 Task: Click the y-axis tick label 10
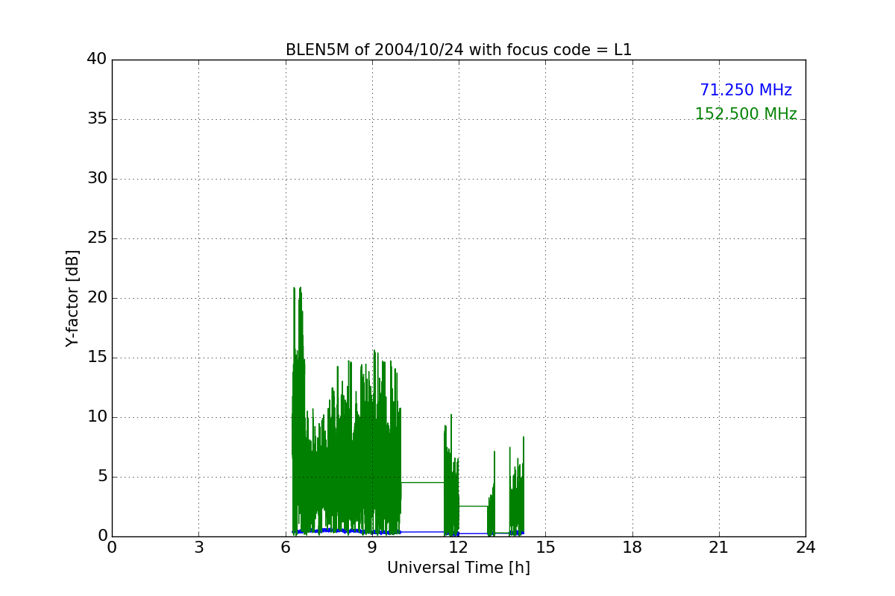point(96,417)
